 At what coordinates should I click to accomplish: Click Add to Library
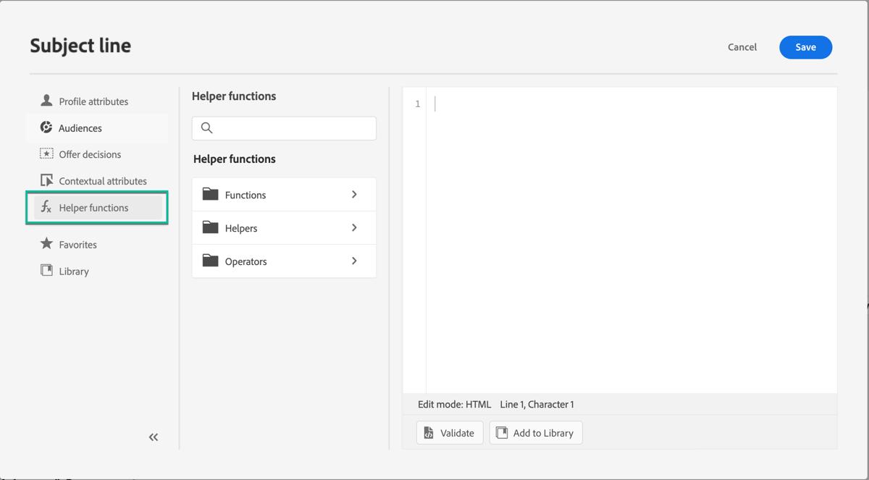[x=536, y=432]
